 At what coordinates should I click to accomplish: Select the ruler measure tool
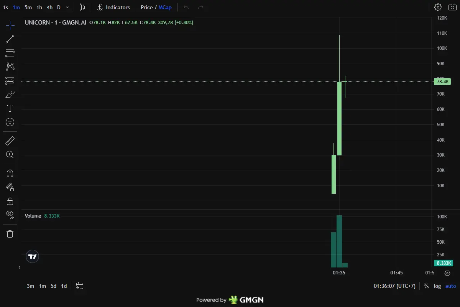(x=10, y=141)
